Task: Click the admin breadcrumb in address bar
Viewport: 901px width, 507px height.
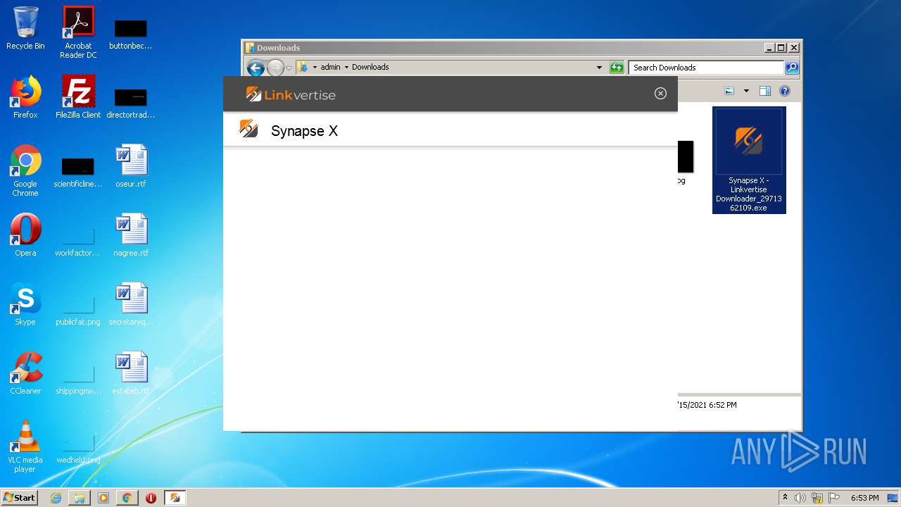Action: pyautogui.click(x=330, y=68)
